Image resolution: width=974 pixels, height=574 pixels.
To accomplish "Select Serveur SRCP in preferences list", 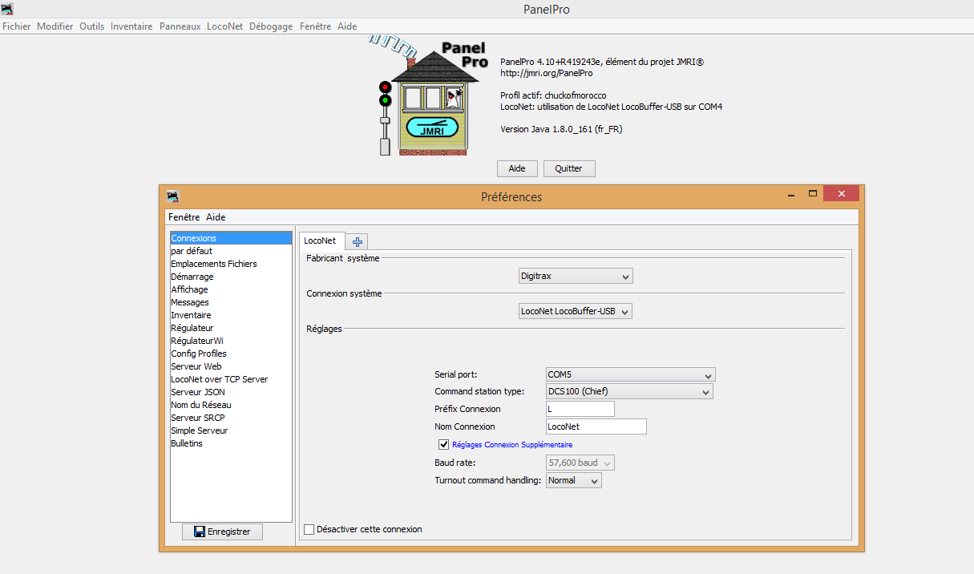I will [231, 418].
